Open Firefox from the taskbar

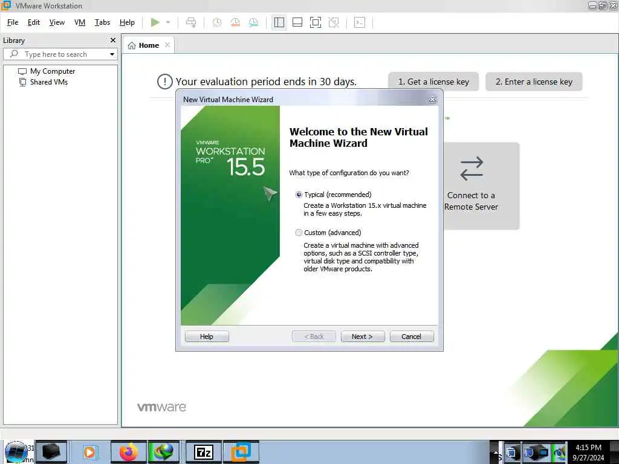pyautogui.click(x=128, y=452)
